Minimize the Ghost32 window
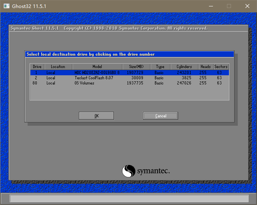 (x=210, y=6)
